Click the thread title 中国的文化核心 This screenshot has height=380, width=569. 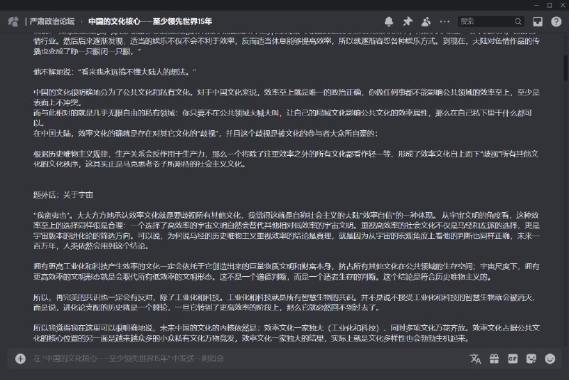click(x=150, y=21)
